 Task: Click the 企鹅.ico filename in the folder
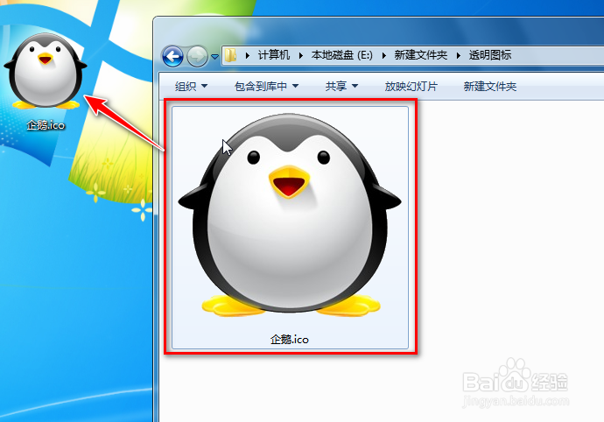click(x=290, y=340)
